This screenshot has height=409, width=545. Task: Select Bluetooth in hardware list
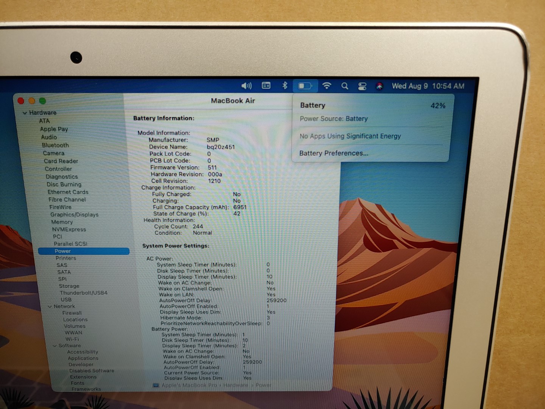[x=56, y=145]
